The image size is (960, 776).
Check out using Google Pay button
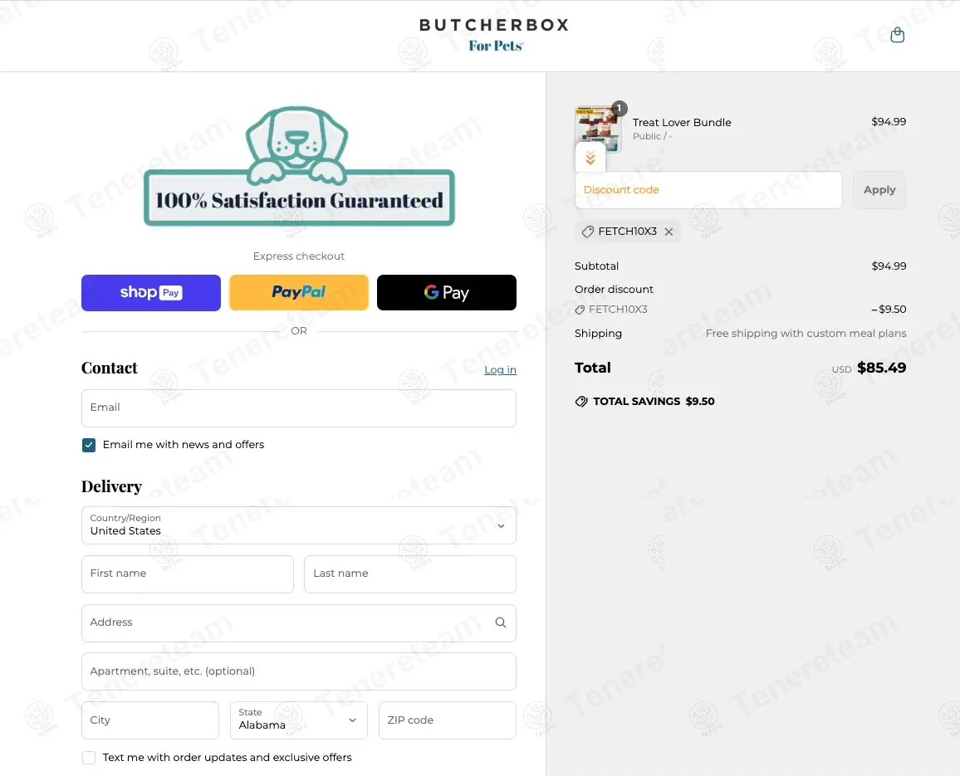(x=446, y=292)
